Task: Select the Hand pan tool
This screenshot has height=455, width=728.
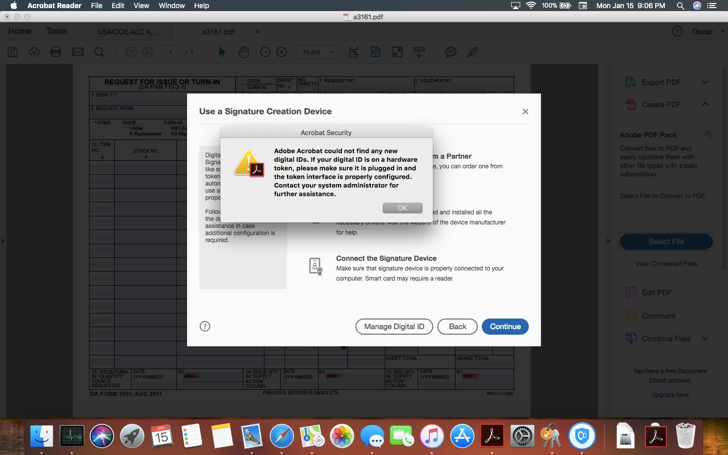Action: click(244, 52)
